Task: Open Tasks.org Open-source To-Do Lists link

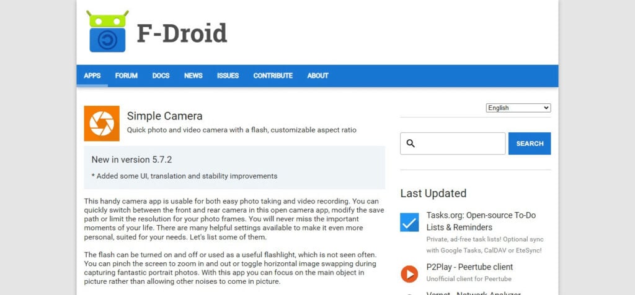Action: click(481, 221)
